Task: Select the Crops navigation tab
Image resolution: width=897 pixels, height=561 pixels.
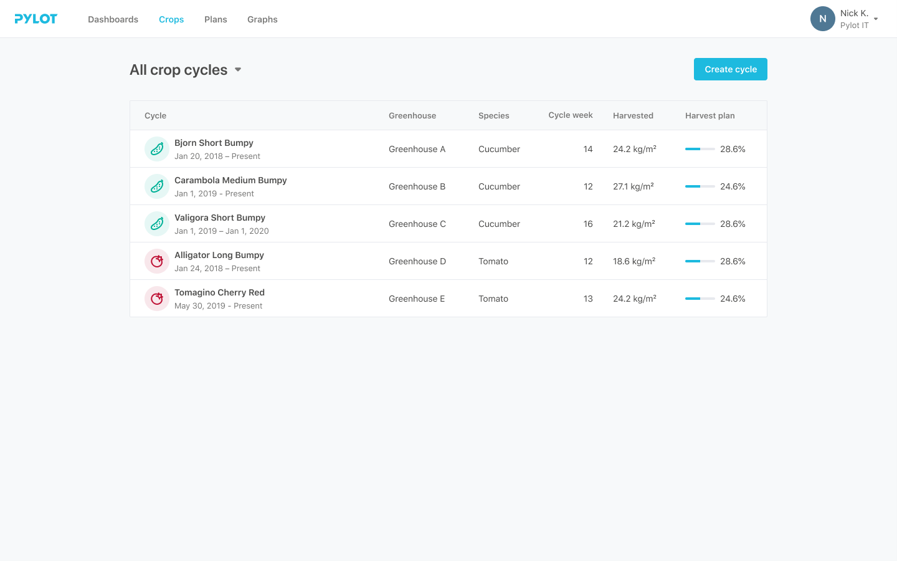Action: click(x=171, y=19)
